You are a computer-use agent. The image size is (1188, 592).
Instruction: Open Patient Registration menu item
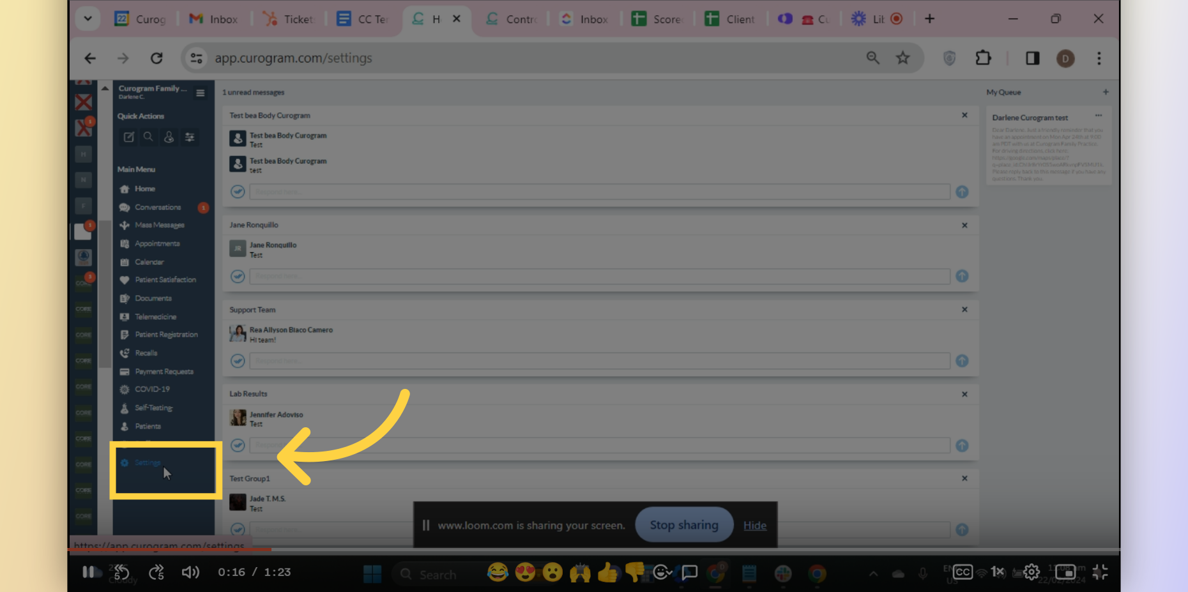point(166,335)
